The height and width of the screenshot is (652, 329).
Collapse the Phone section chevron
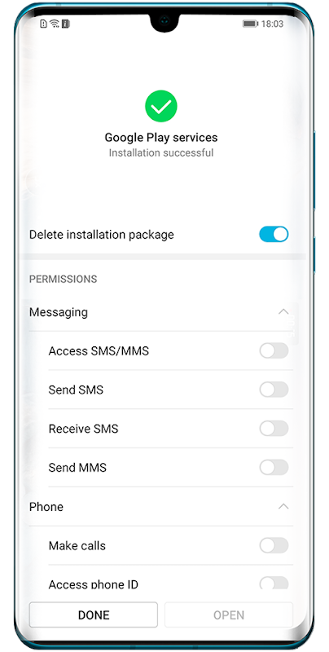(x=283, y=506)
